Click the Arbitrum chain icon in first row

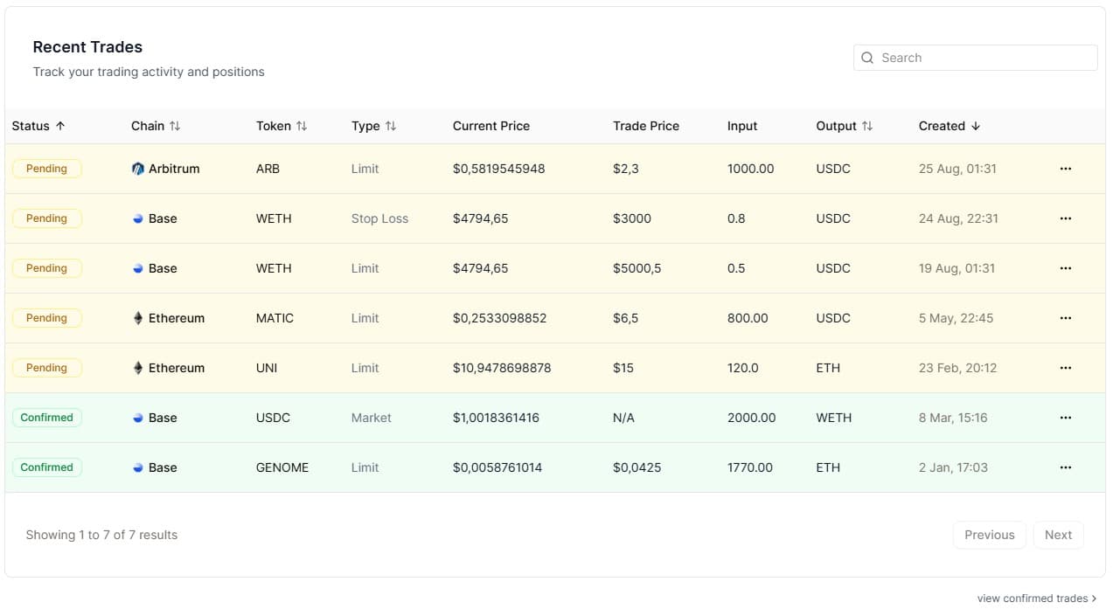(x=137, y=169)
